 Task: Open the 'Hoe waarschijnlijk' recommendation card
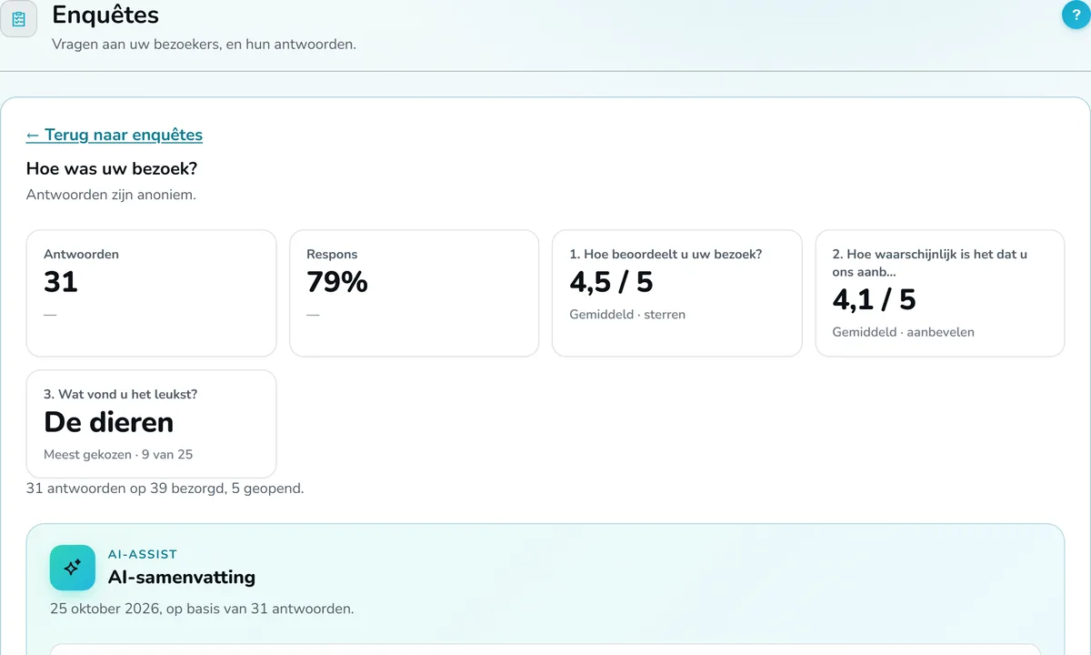[940, 293]
